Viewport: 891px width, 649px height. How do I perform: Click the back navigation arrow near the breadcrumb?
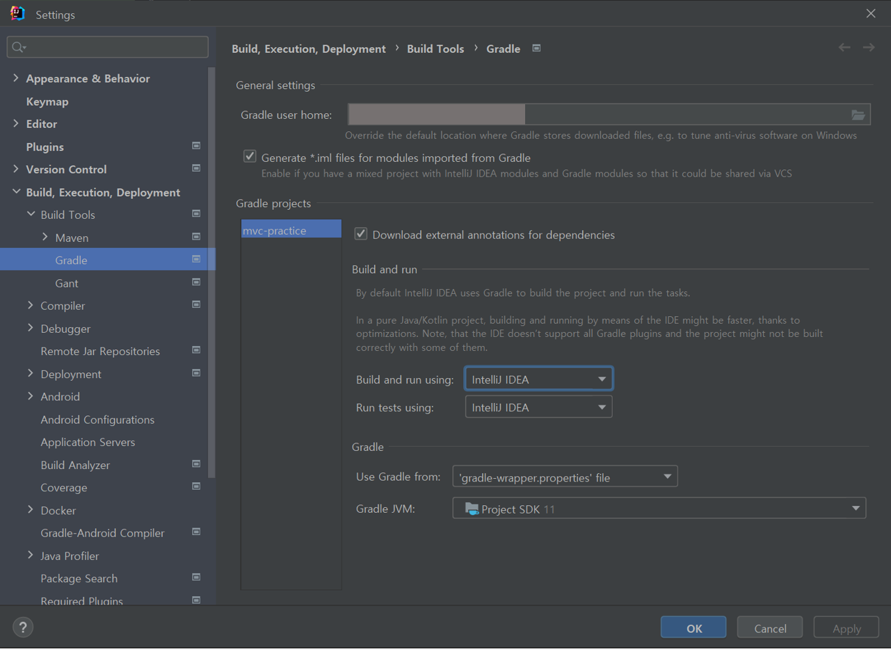[844, 47]
